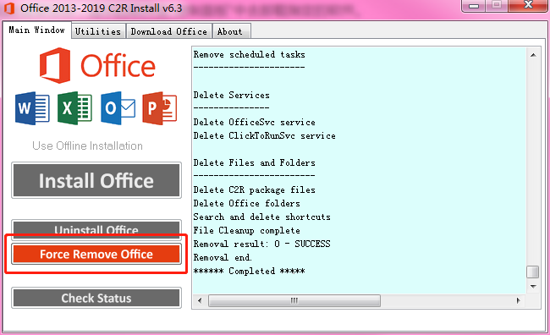This screenshot has height=335, width=550.
Task: Click the Use Offline Installation label
Action: pyautogui.click(x=87, y=146)
